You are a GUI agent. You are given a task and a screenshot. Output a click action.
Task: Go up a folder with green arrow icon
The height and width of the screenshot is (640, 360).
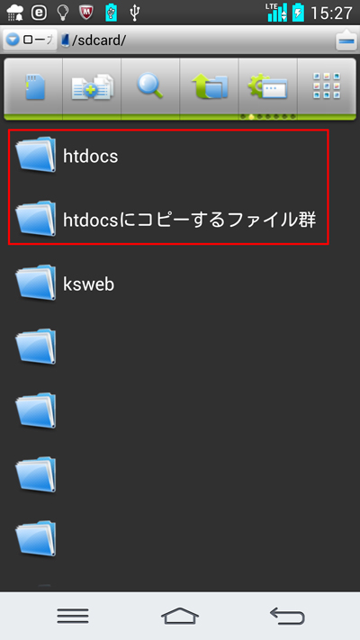(x=209, y=86)
